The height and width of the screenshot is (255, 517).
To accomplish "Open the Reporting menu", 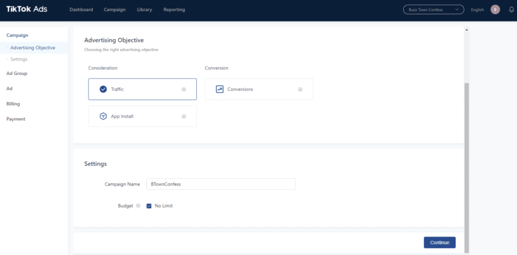I will click(x=174, y=10).
